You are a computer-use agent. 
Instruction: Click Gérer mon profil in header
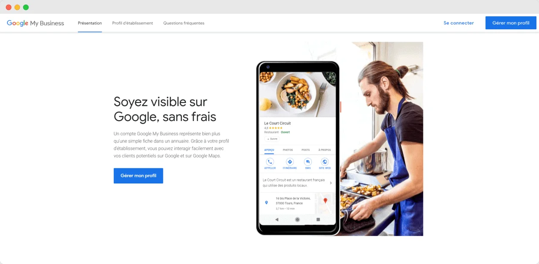point(511,23)
